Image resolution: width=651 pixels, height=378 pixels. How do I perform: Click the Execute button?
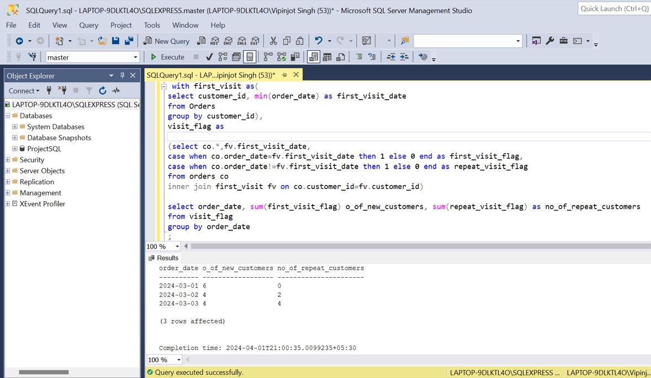point(167,57)
